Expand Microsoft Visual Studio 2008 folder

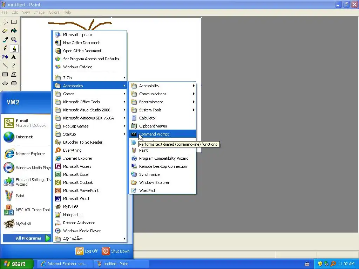tap(90, 110)
